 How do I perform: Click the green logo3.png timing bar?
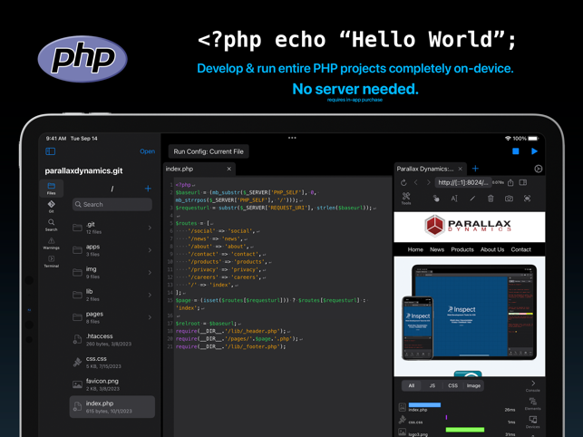(x=465, y=430)
